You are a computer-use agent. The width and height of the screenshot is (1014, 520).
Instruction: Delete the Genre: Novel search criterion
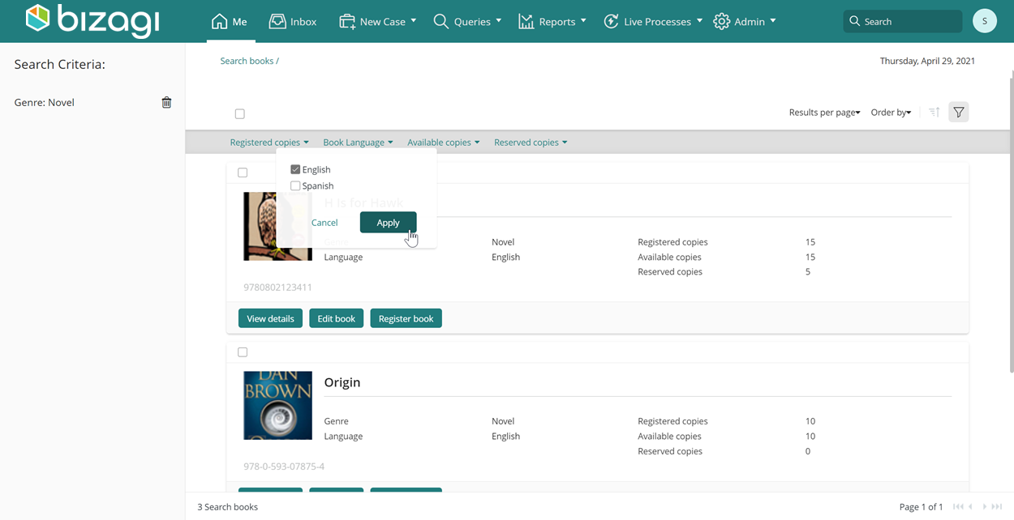166,103
